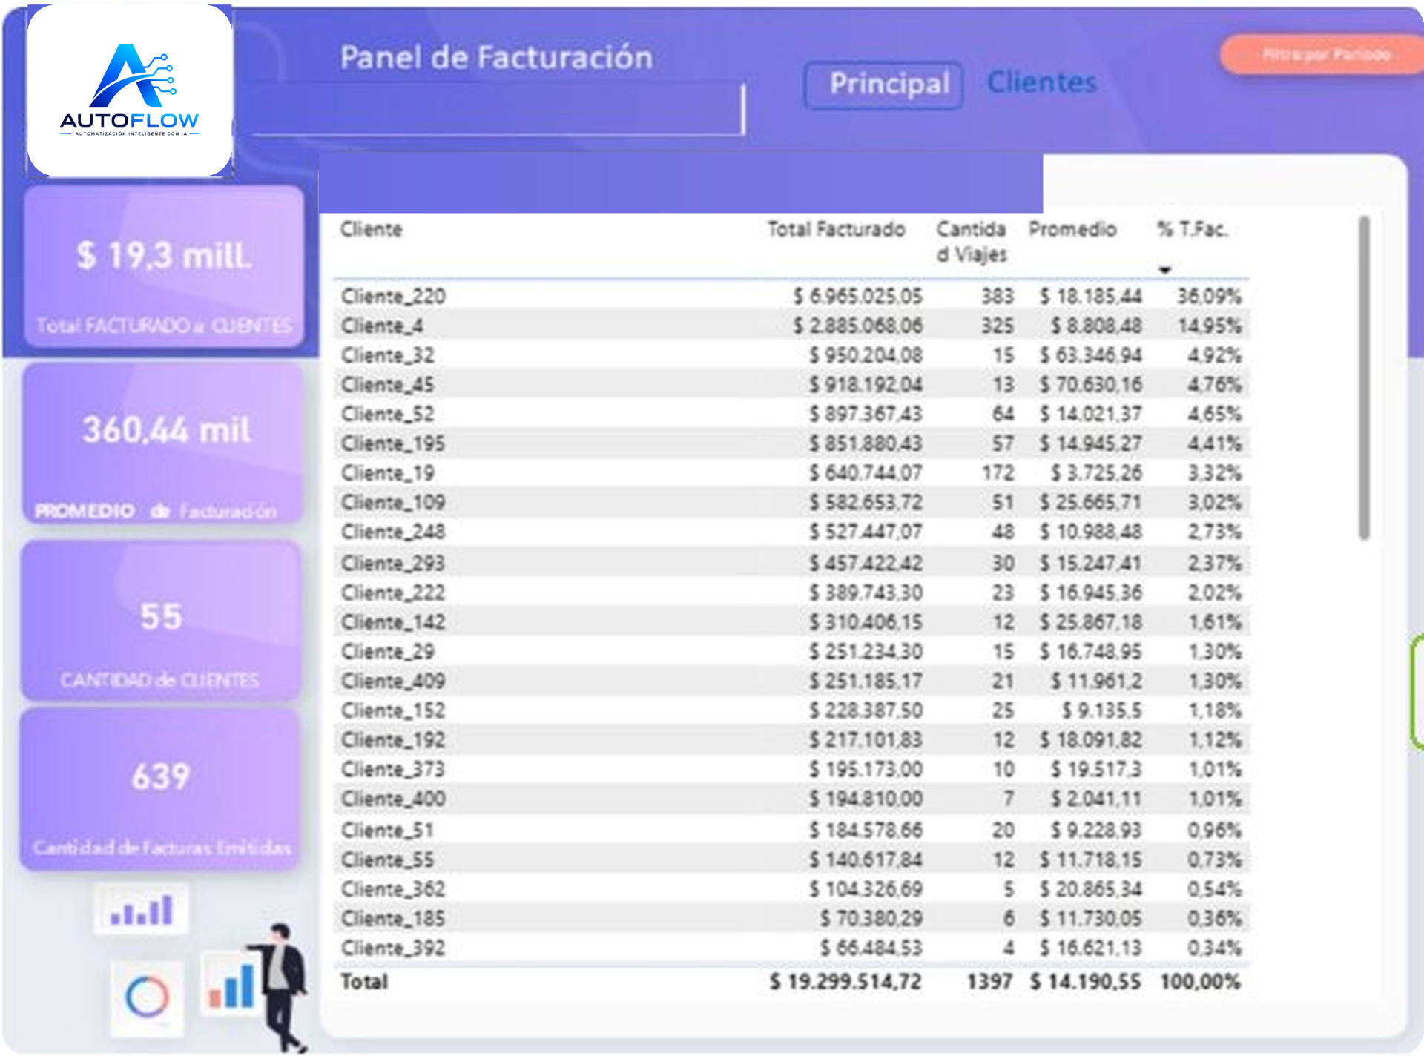Select the 360,44 mil promedio card
This screenshot has width=1424, height=1056.
click(x=163, y=443)
